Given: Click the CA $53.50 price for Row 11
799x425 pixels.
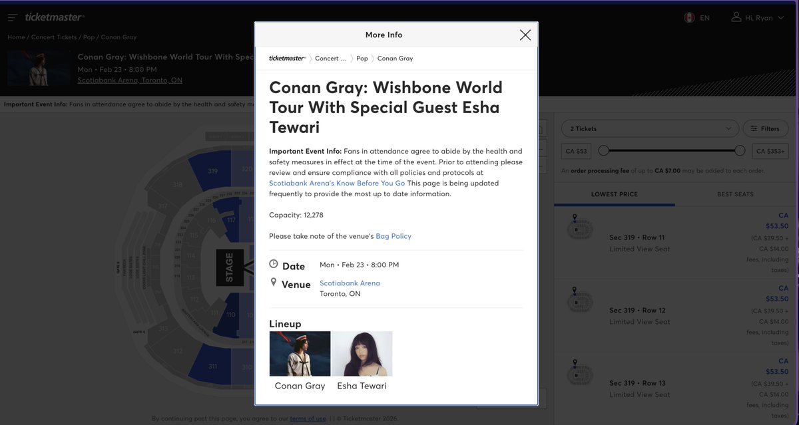Looking at the screenshot, I should click(776, 221).
